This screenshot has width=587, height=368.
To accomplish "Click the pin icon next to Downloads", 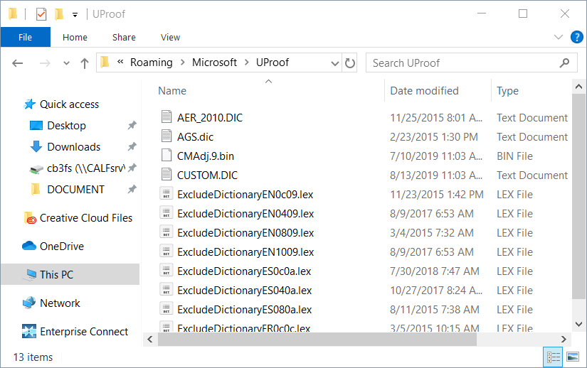I will (132, 146).
